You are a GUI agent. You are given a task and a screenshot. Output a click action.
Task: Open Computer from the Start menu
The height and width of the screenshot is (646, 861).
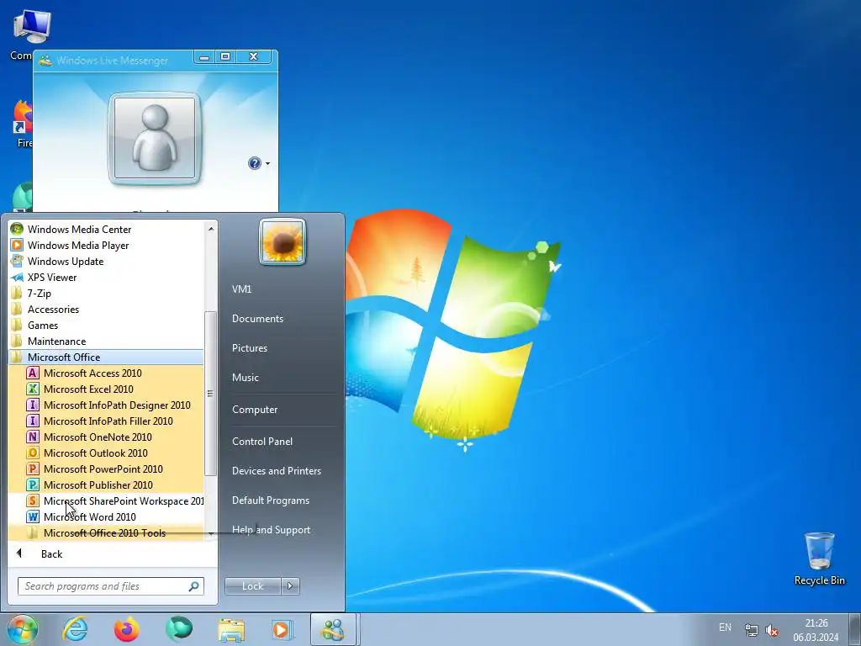tap(255, 410)
